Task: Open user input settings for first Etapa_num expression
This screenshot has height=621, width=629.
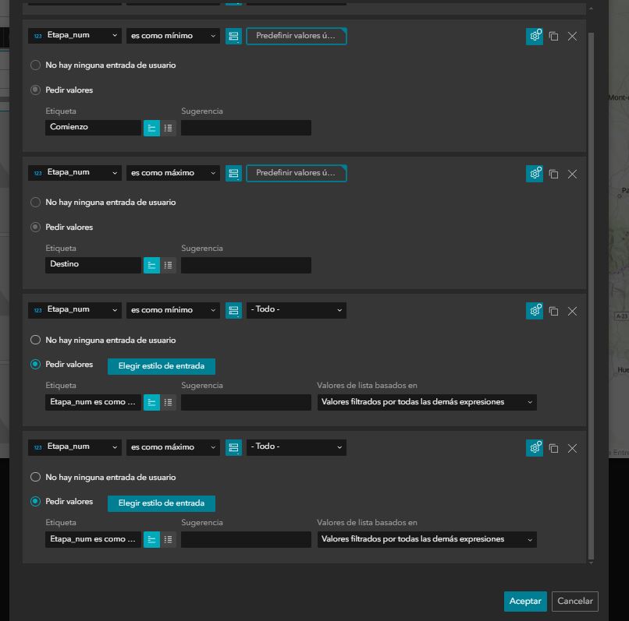Action: [x=534, y=36]
